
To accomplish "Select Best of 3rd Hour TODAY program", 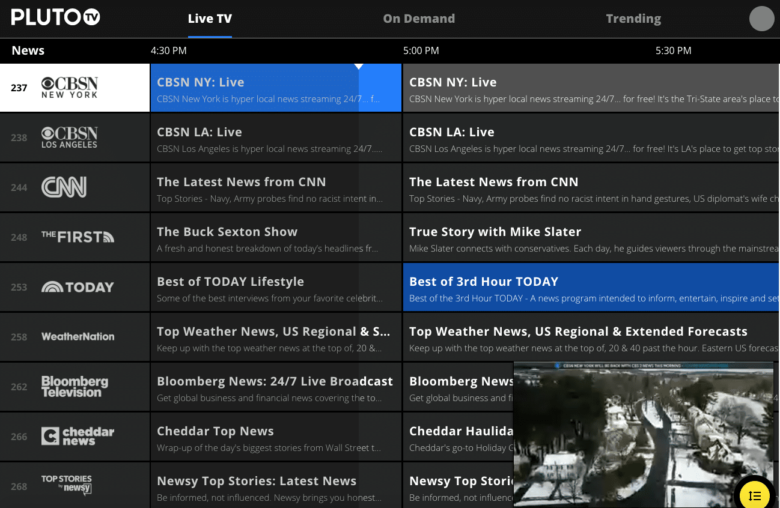I will [591, 288].
